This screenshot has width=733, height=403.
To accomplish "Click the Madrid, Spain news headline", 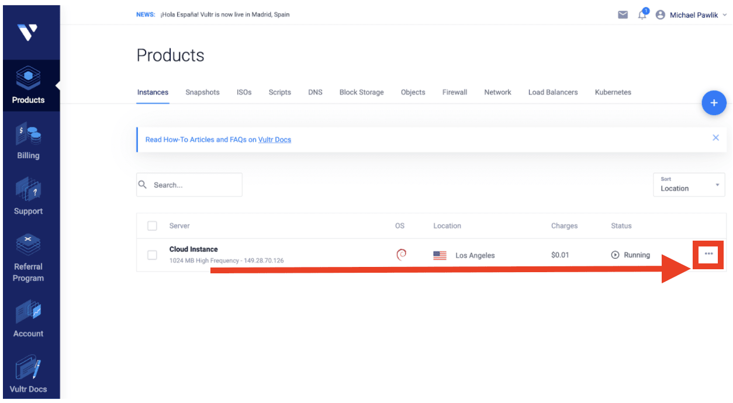I will 225,15.
